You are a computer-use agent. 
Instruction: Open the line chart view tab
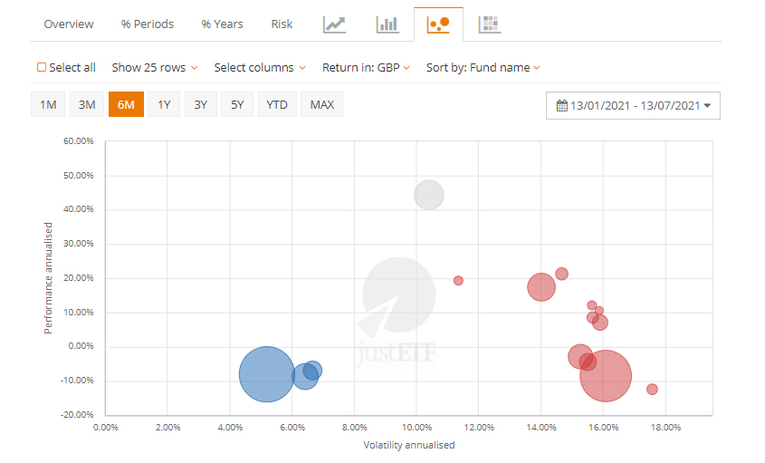[335, 24]
